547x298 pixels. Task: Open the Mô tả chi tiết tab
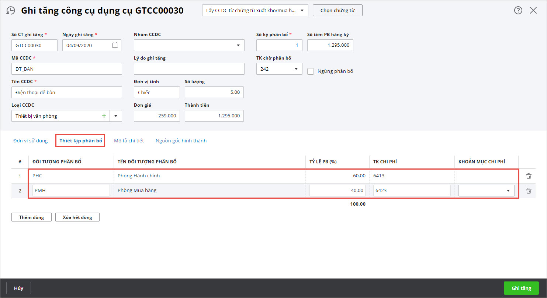[x=129, y=141]
